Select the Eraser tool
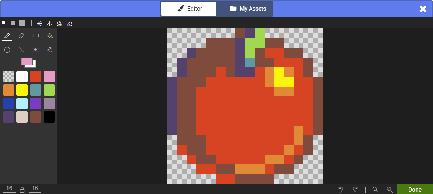This screenshot has height=194, width=433. pos(21,36)
